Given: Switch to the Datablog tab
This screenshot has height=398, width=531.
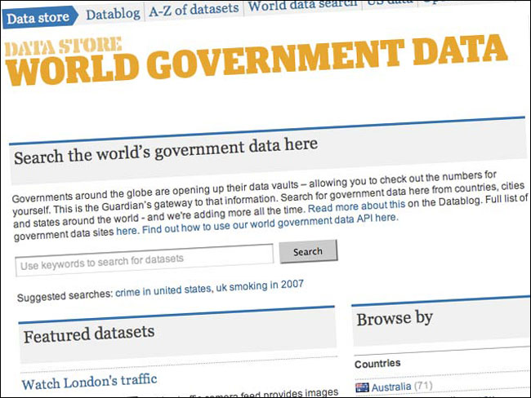Looking at the screenshot, I should coord(113,14).
